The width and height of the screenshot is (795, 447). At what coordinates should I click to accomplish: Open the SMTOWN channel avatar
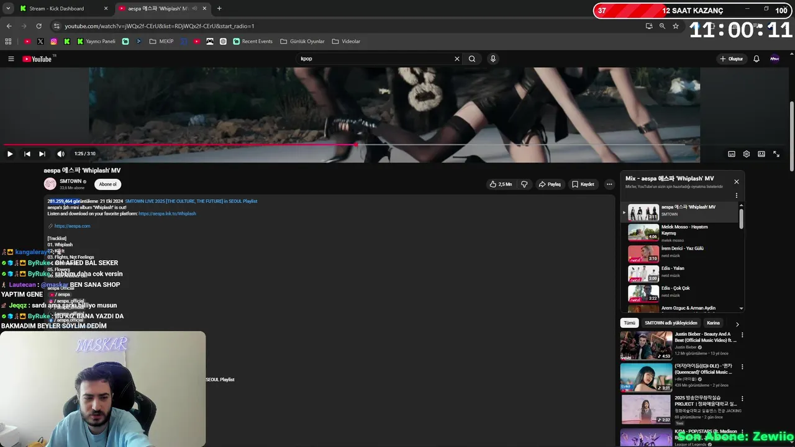point(50,184)
